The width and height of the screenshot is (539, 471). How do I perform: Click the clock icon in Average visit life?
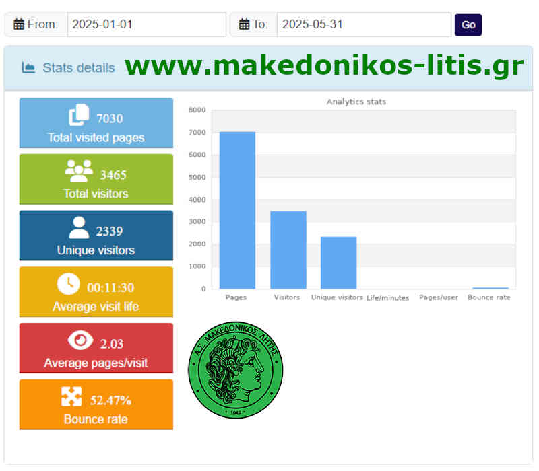68,285
